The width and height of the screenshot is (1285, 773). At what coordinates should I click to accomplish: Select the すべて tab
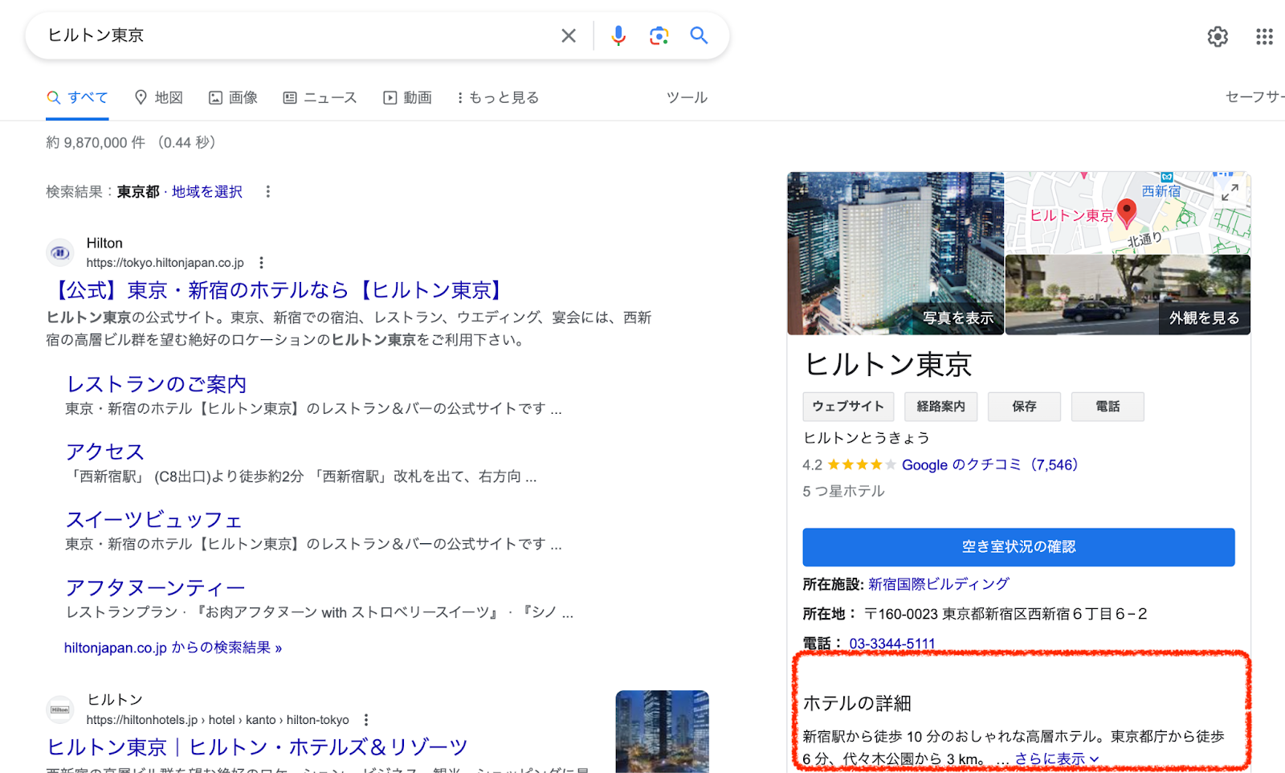pyautogui.click(x=77, y=97)
